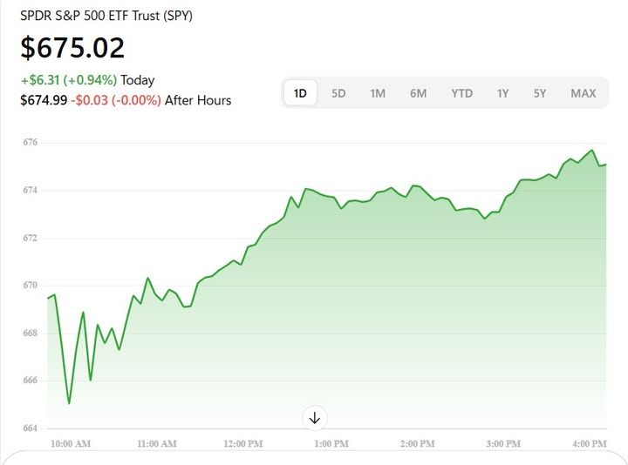The height and width of the screenshot is (465, 628).
Task: Show the 6M price history
Action: point(418,93)
